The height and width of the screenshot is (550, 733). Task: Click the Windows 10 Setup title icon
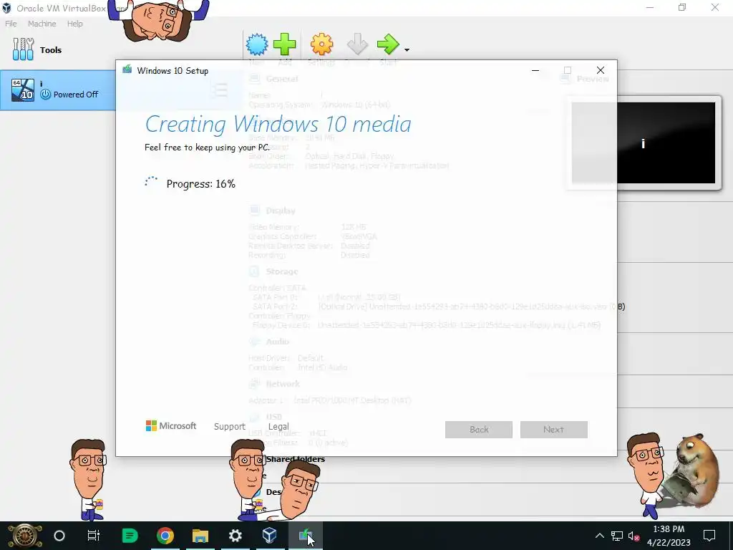click(x=127, y=70)
